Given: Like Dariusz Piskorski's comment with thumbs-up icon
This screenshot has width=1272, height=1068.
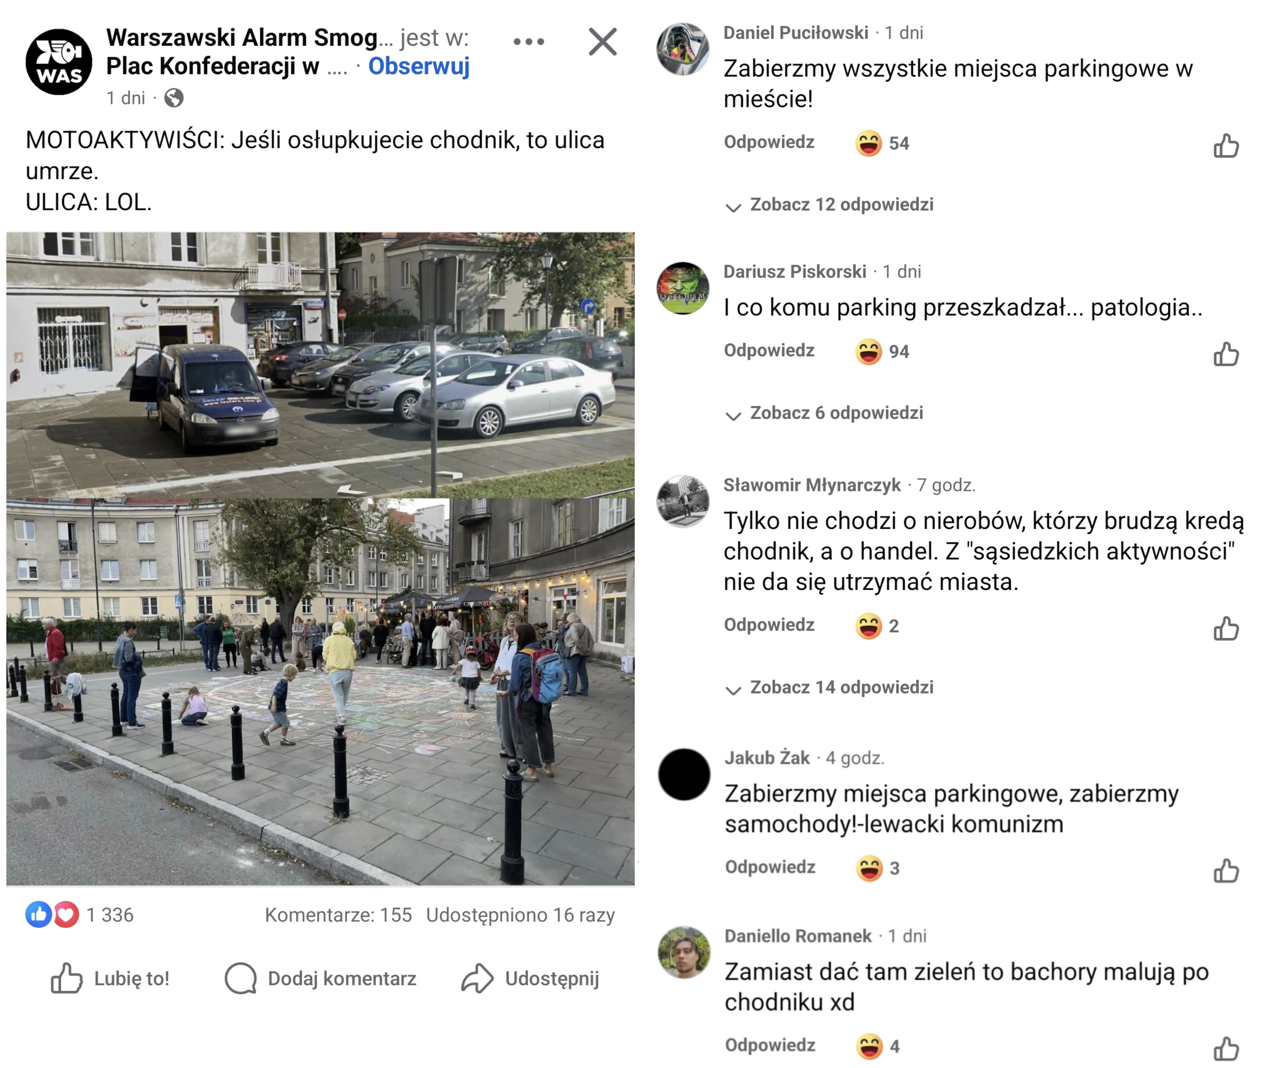Looking at the screenshot, I should [x=1225, y=354].
